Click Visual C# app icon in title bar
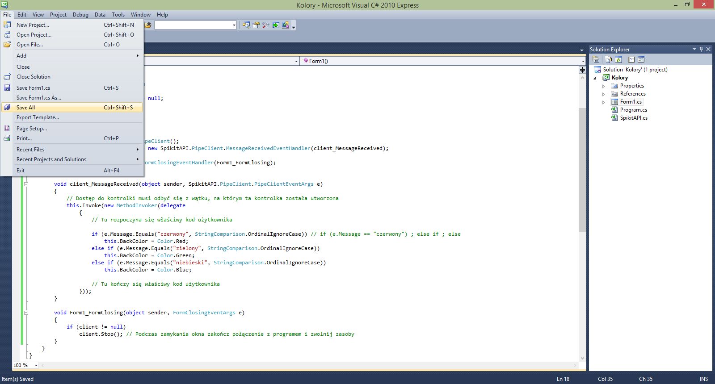Image resolution: width=715 pixels, height=384 pixels. click(x=4, y=5)
